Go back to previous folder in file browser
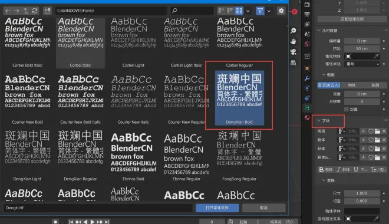Image resolution: width=389 pixels, height=224 pixels. [8, 11]
